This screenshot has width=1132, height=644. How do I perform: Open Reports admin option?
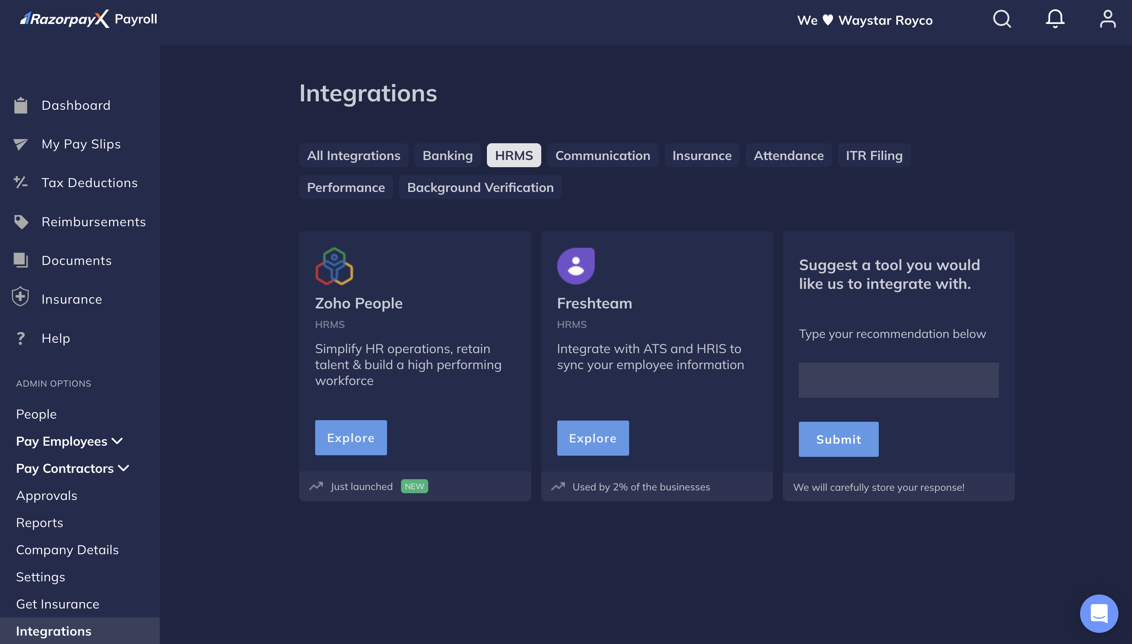click(x=40, y=522)
